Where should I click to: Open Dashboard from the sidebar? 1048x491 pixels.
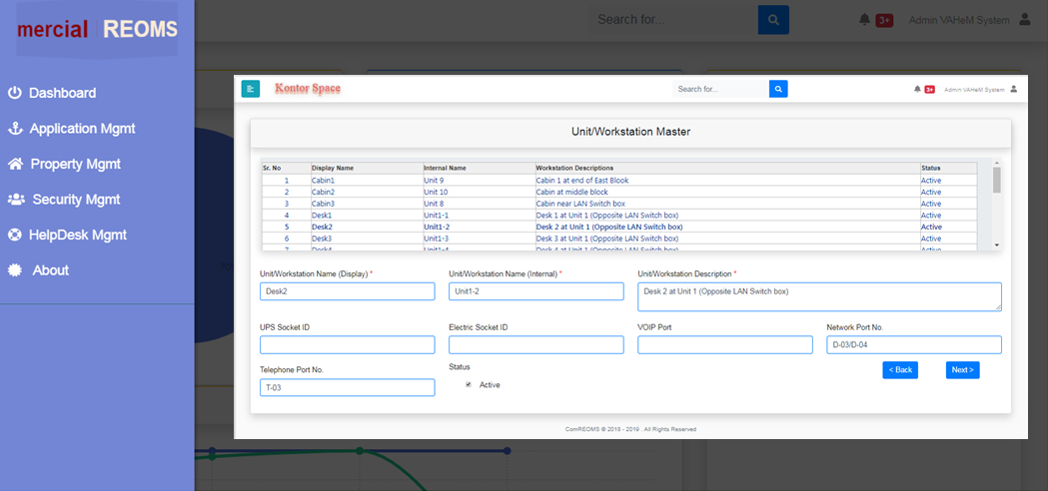click(62, 93)
